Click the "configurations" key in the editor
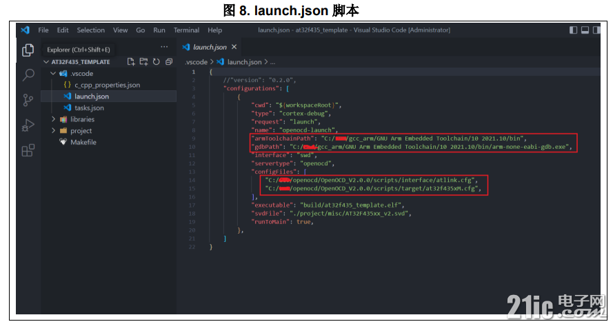The image size is (613, 324). (x=252, y=88)
